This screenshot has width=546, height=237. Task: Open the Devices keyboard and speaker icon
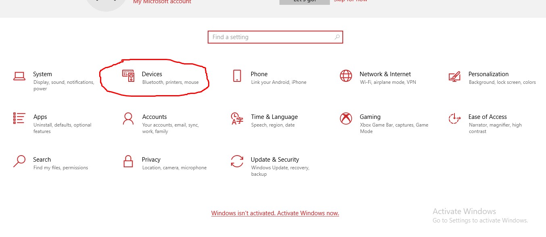128,76
